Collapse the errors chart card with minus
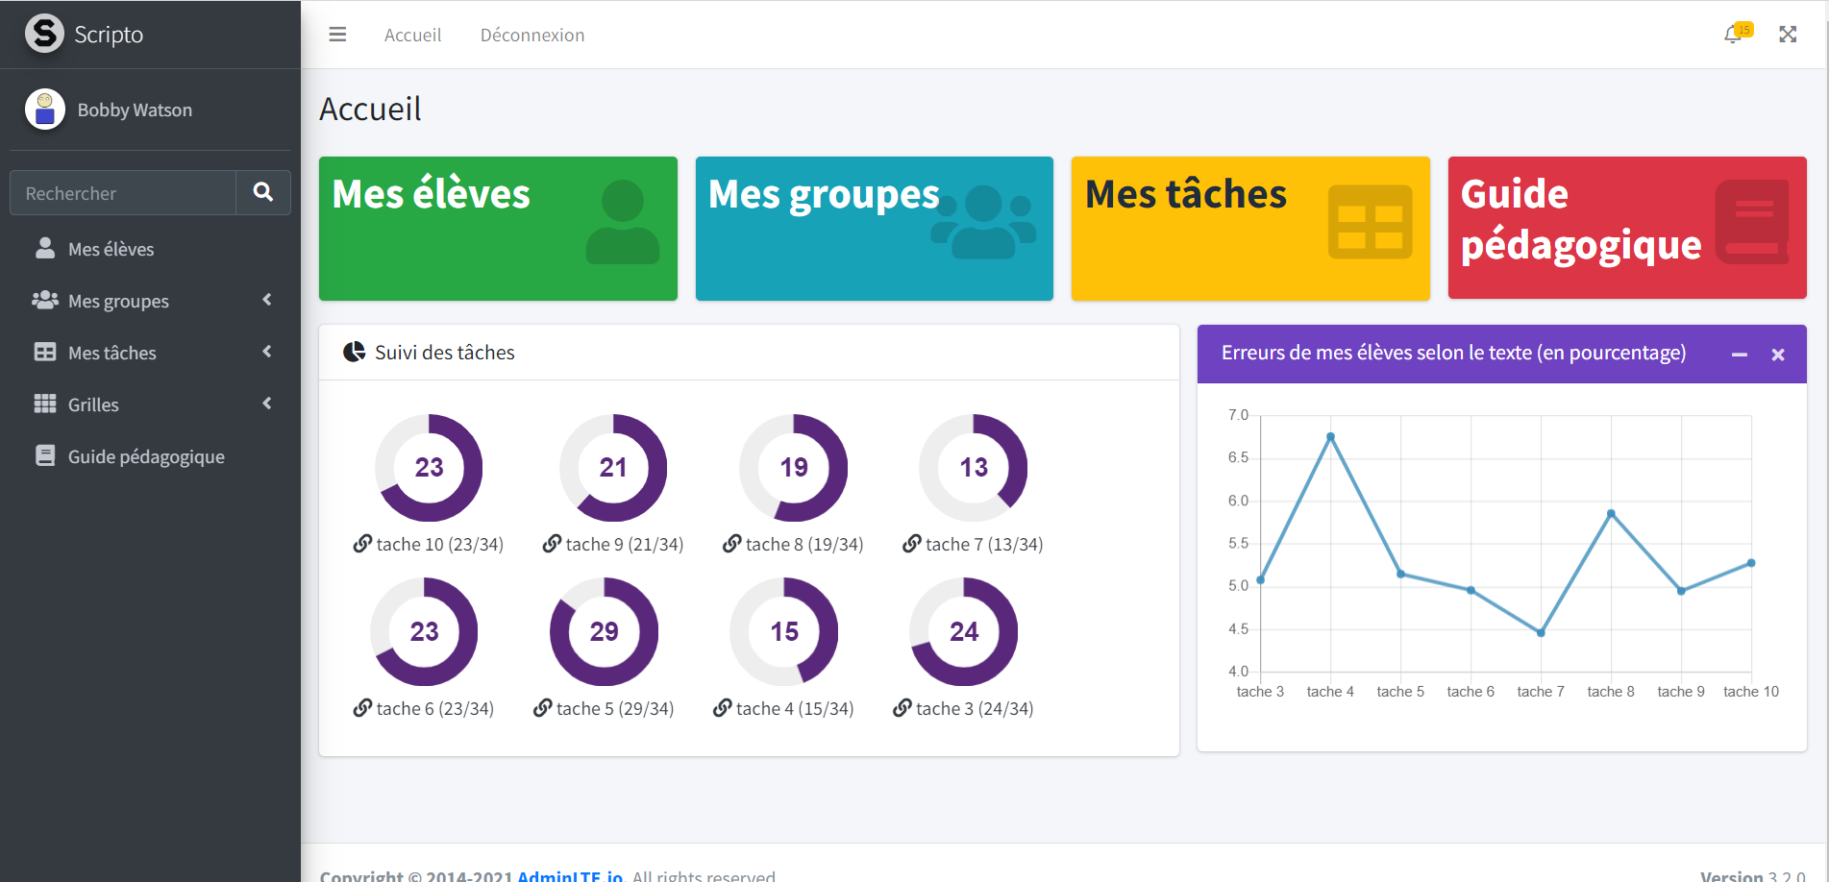 click(1739, 355)
